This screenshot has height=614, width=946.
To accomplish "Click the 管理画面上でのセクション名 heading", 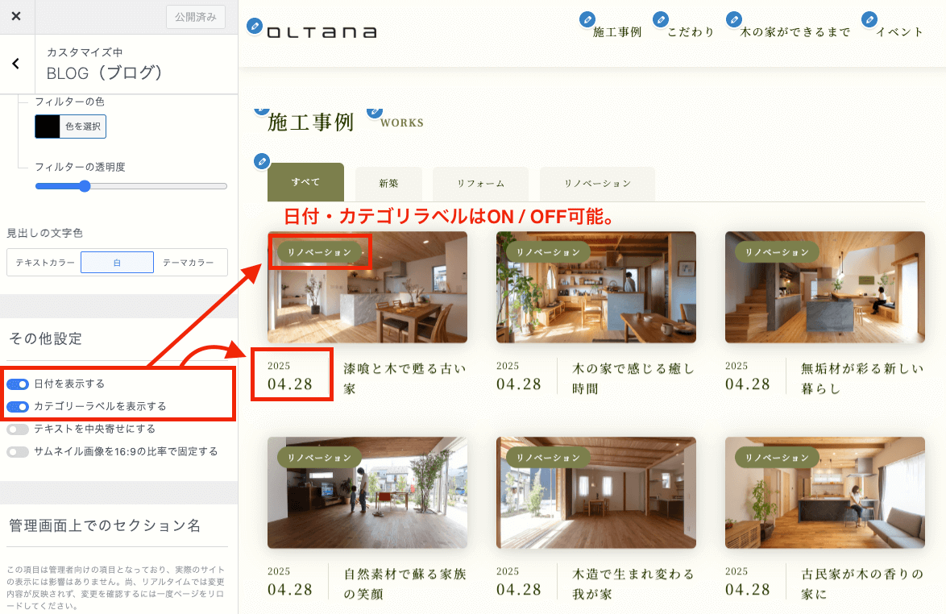I will pos(105,526).
